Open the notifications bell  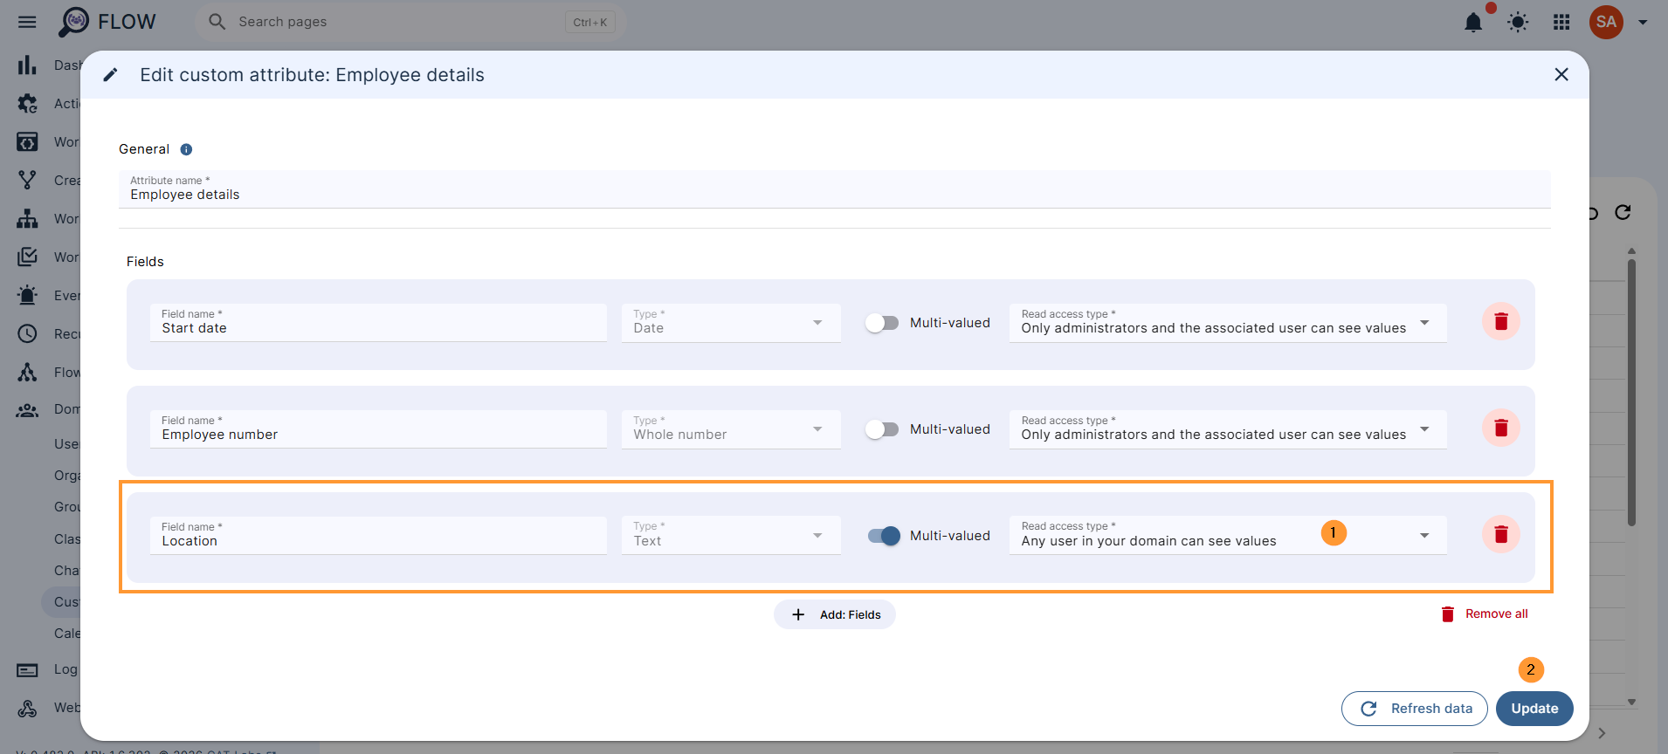click(x=1473, y=23)
